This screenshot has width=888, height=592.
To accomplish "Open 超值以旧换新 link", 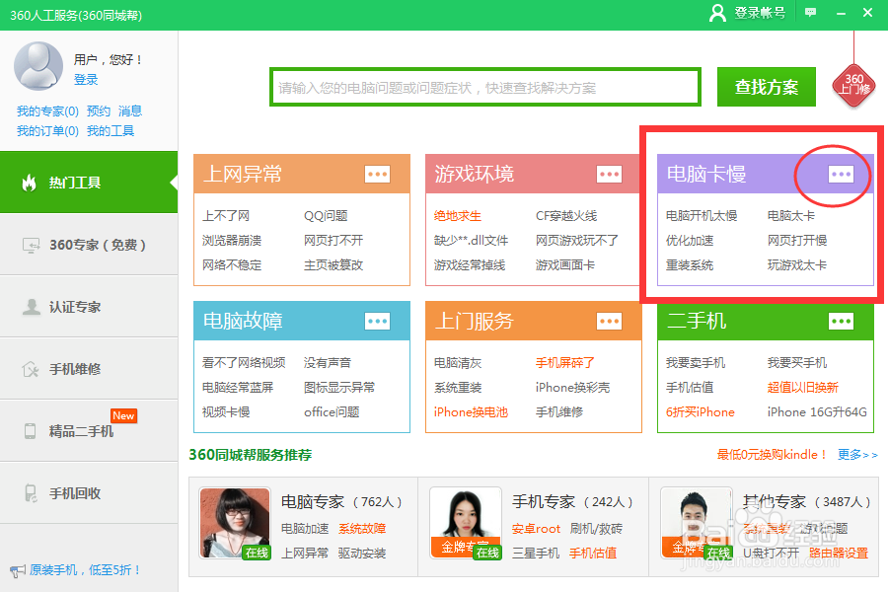I will pyautogui.click(x=803, y=388).
